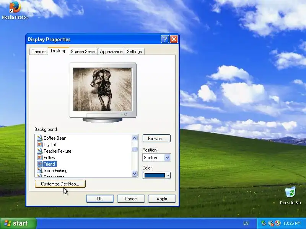The width and height of the screenshot is (306, 229).
Task: Click the background list scroll up arrow
Action: point(134,138)
